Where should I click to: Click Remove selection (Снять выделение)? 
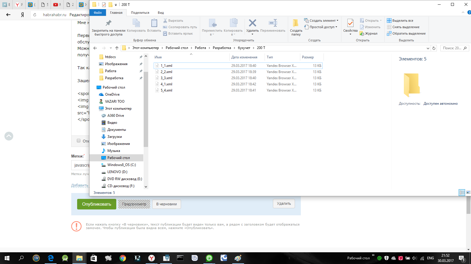(403, 27)
